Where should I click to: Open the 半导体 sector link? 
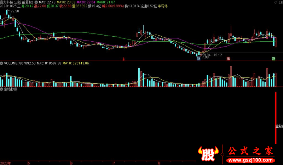[163, 6]
